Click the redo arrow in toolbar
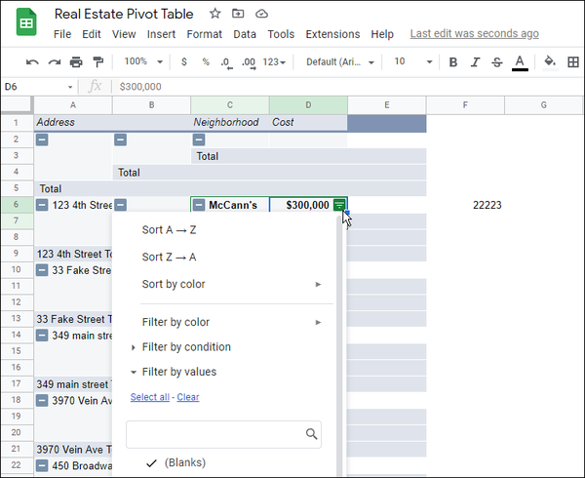Screen dimensions: 585x478 click(x=54, y=61)
